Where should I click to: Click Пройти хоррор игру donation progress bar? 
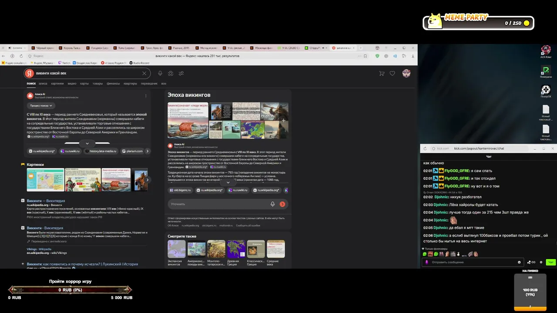tap(70, 290)
